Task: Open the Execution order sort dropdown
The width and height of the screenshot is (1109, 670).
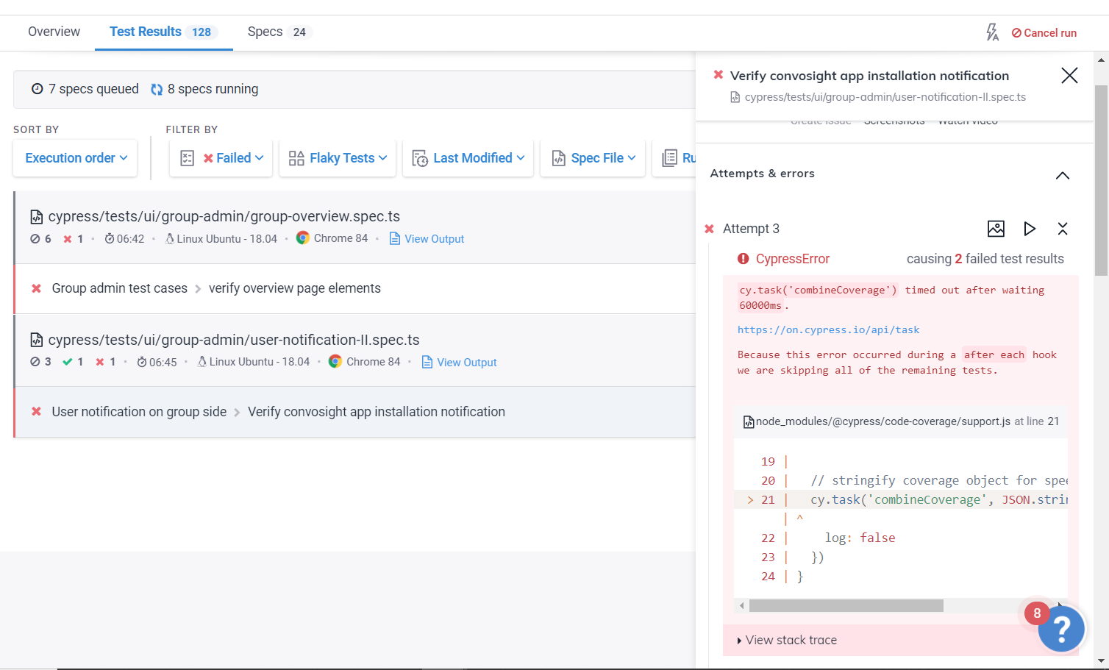Action: pyautogui.click(x=74, y=157)
